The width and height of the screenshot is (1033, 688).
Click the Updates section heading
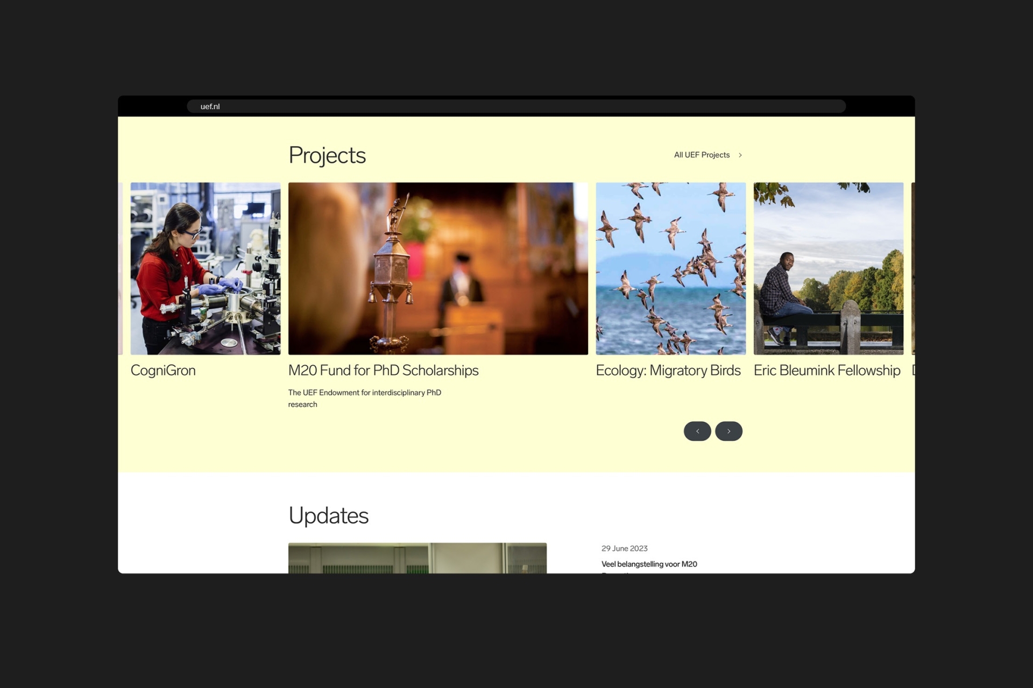(328, 515)
